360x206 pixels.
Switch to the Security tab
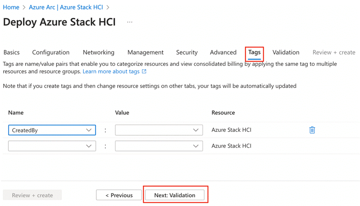tap(187, 52)
